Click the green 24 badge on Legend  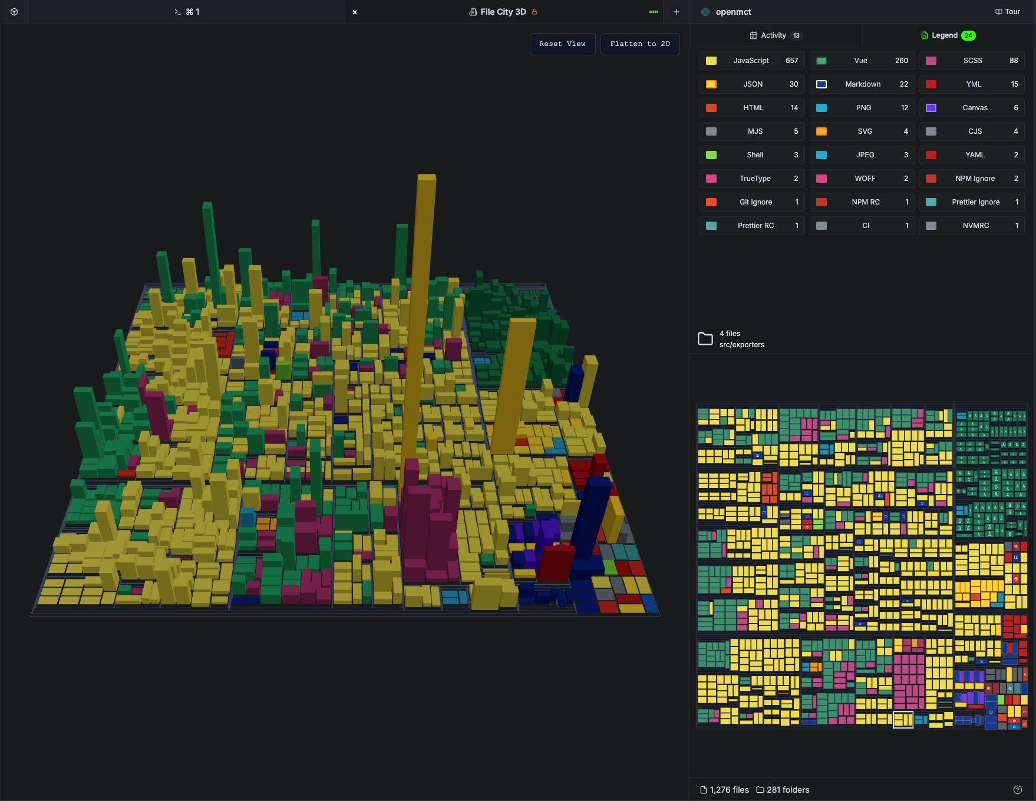(968, 35)
